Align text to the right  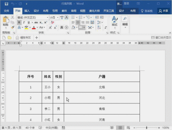point(83,22)
